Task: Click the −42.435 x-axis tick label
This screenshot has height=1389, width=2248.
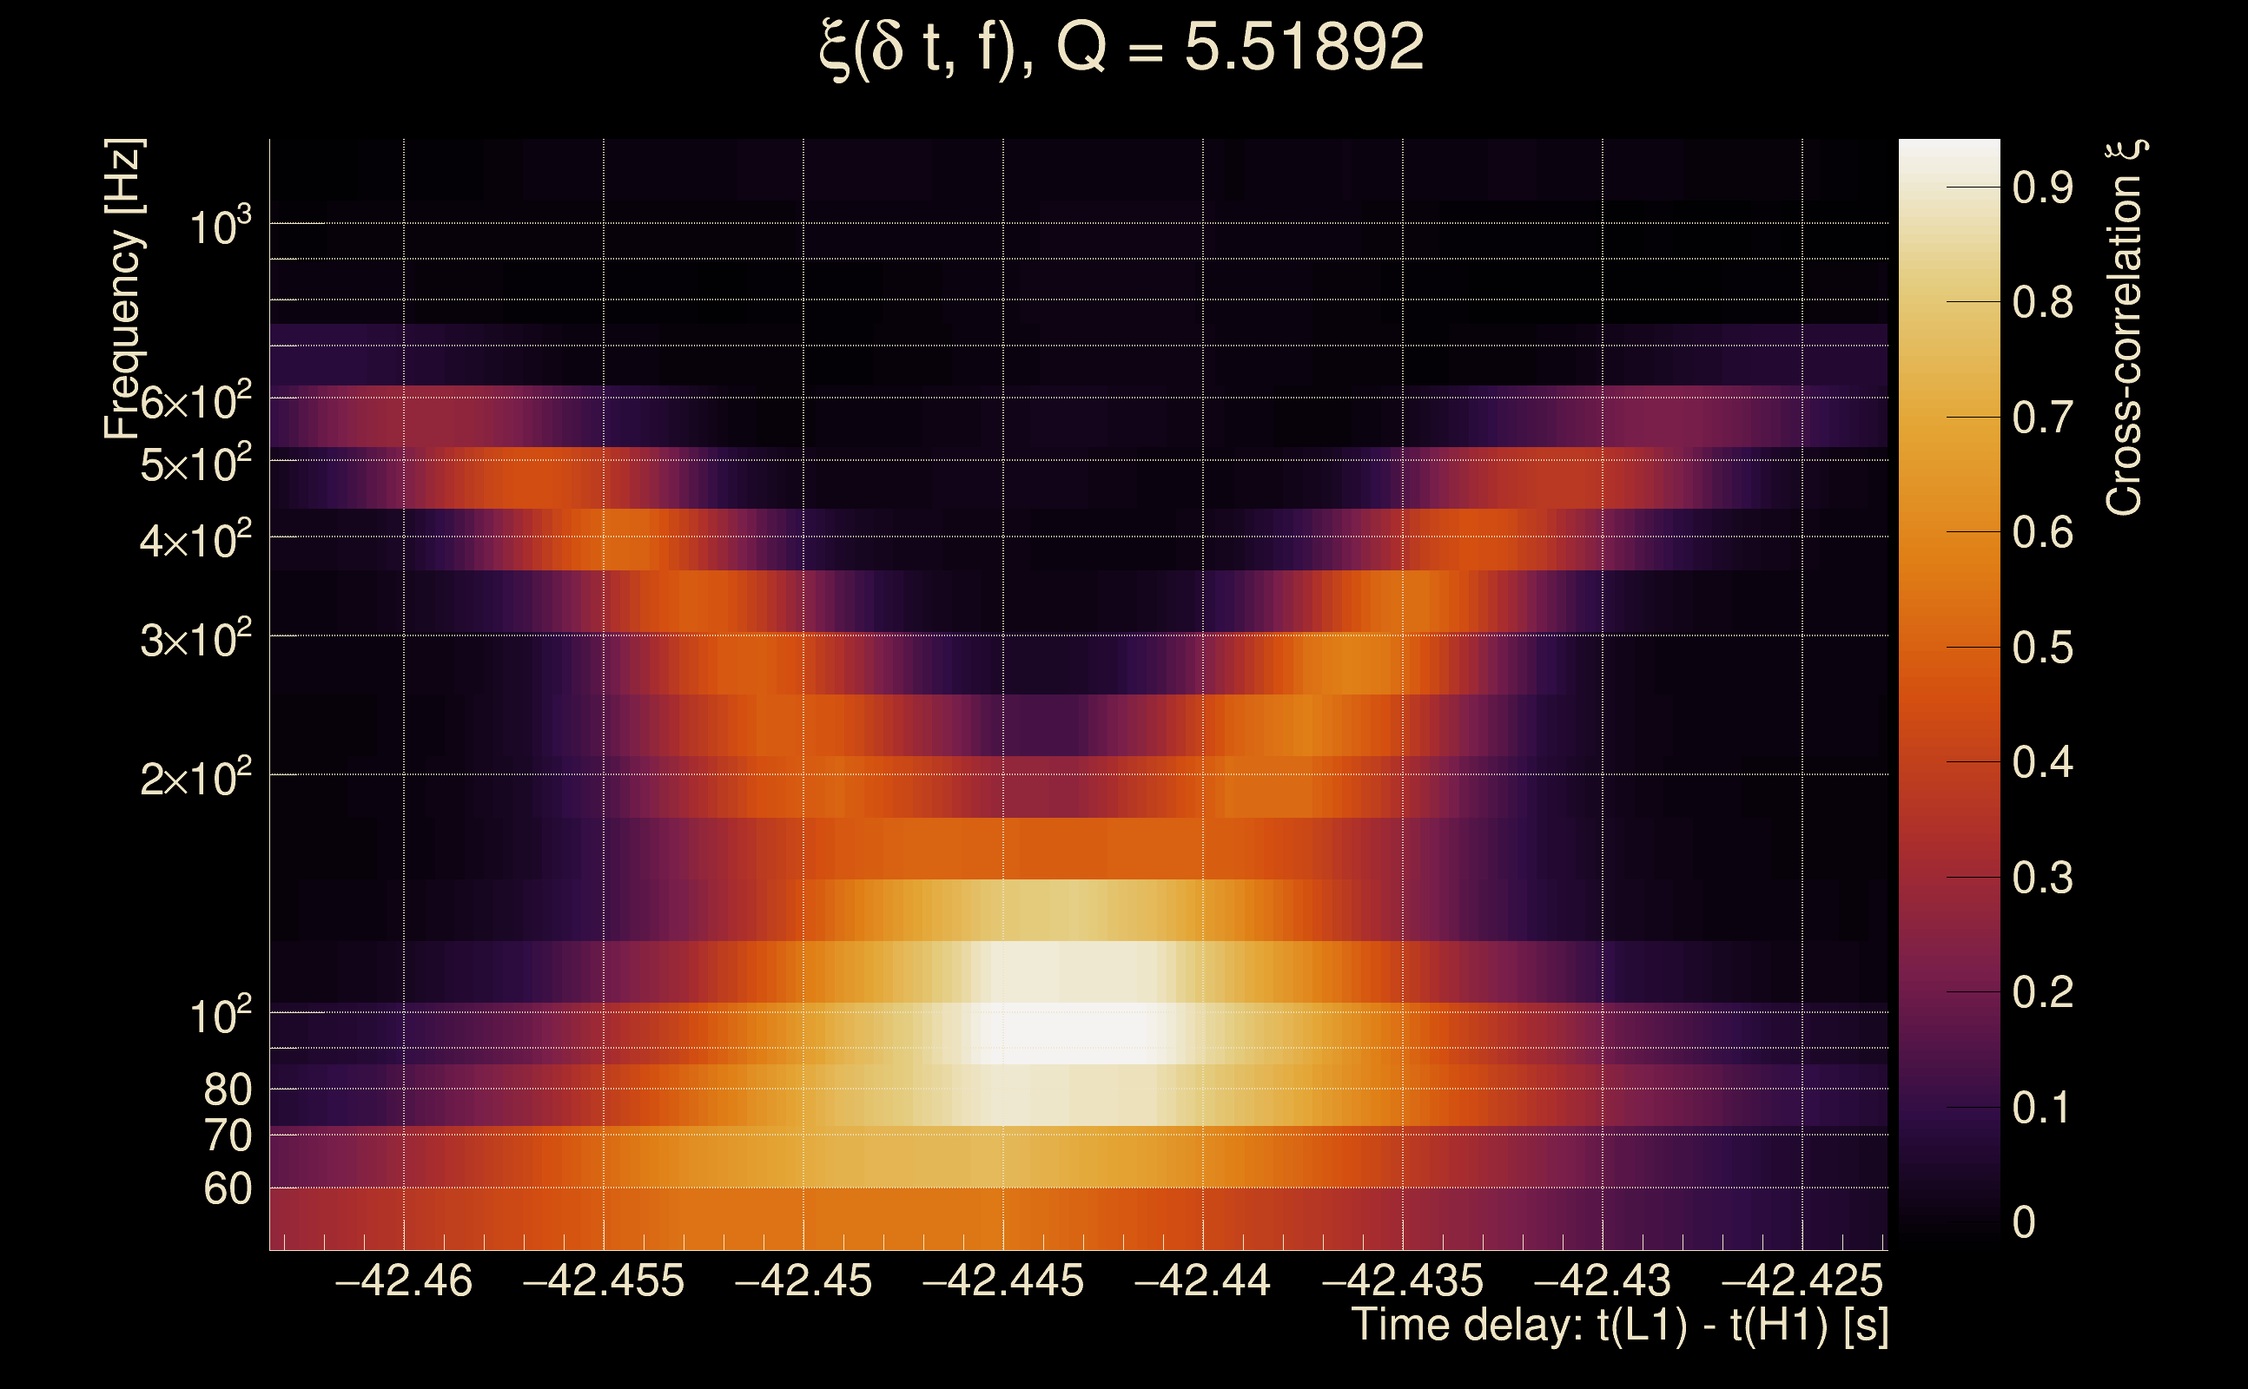Action: click(1403, 1280)
